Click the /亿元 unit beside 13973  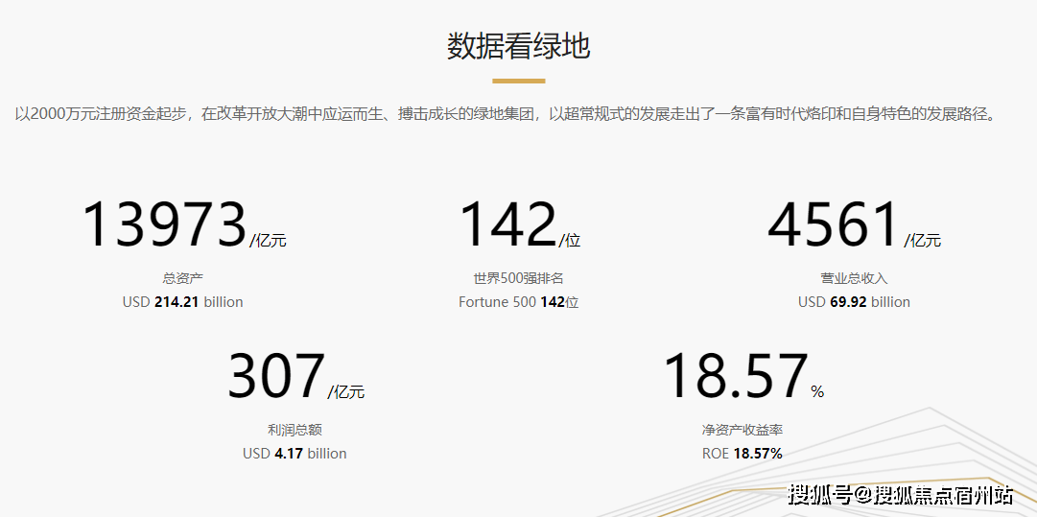pyautogui.click(x=268, y=241)
